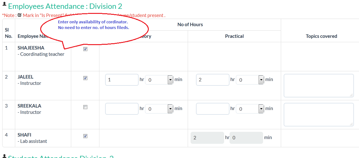The image size is (359, 158).
Task: Click JALEEL's practical hours input field
Action: tap(212, 80)
